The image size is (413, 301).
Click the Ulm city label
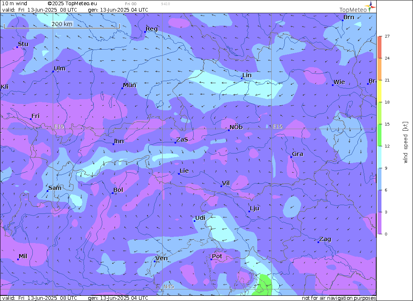[60, 68]
